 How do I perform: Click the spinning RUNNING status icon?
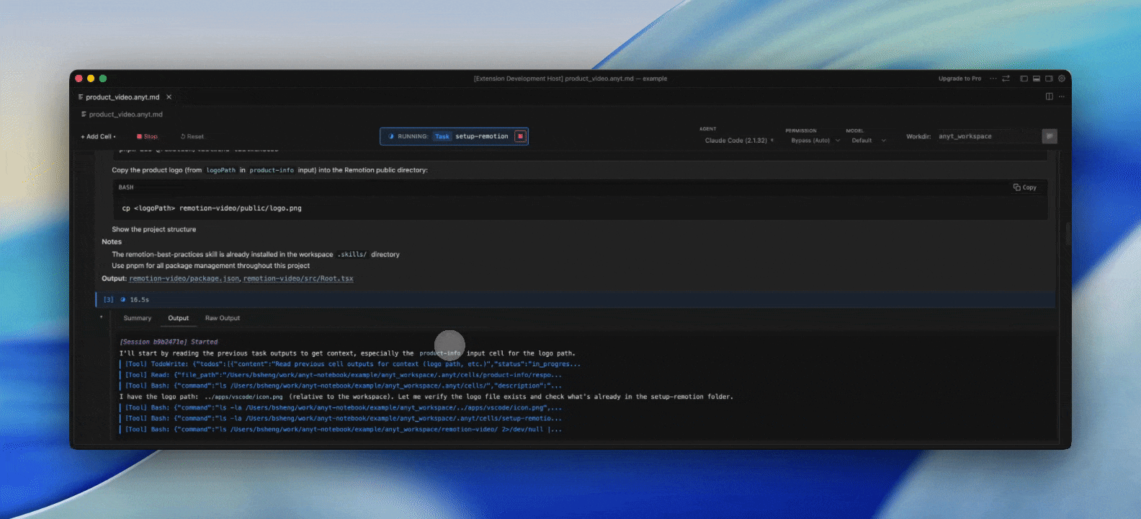pos(391,136)
